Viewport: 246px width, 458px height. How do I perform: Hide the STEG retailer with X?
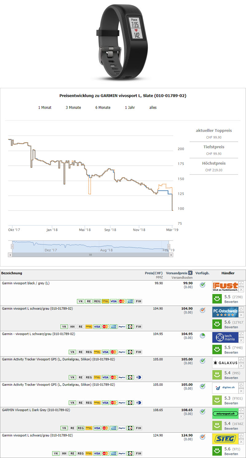(241, 442)
